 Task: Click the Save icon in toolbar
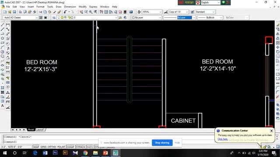[14, 12]
